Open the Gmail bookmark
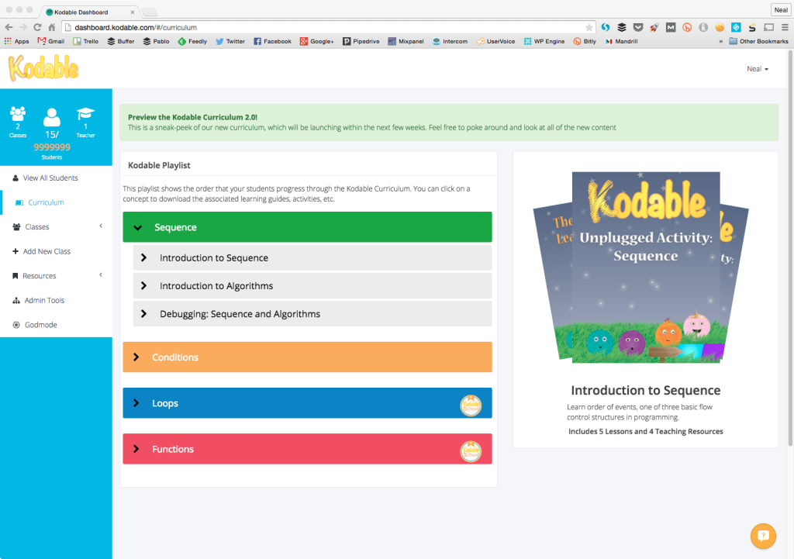Screen dimensions: 794x559 (x=51, y=42)
